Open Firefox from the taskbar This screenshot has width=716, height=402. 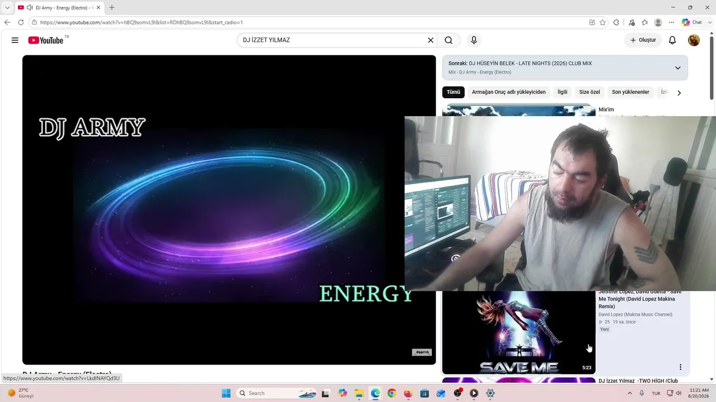pyautogui.click(x=408, y=393)
